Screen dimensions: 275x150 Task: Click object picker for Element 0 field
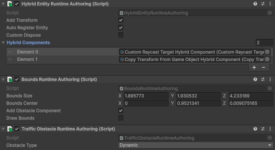point(267,52)
